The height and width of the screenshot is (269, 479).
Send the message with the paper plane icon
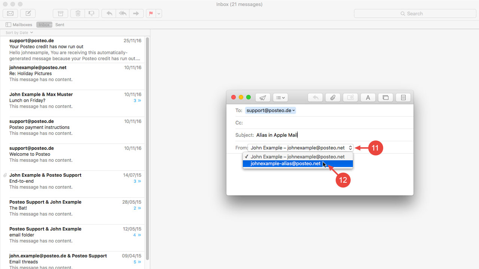(x=263, y=98)
